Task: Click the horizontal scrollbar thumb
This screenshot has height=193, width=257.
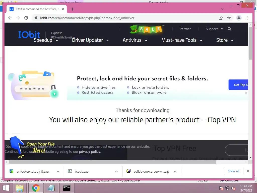Action: click(112, 162)
